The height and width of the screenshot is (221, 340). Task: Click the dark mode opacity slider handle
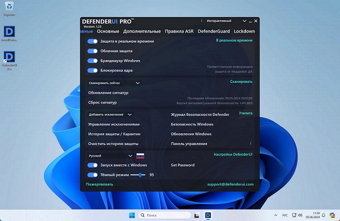(140, 175)
